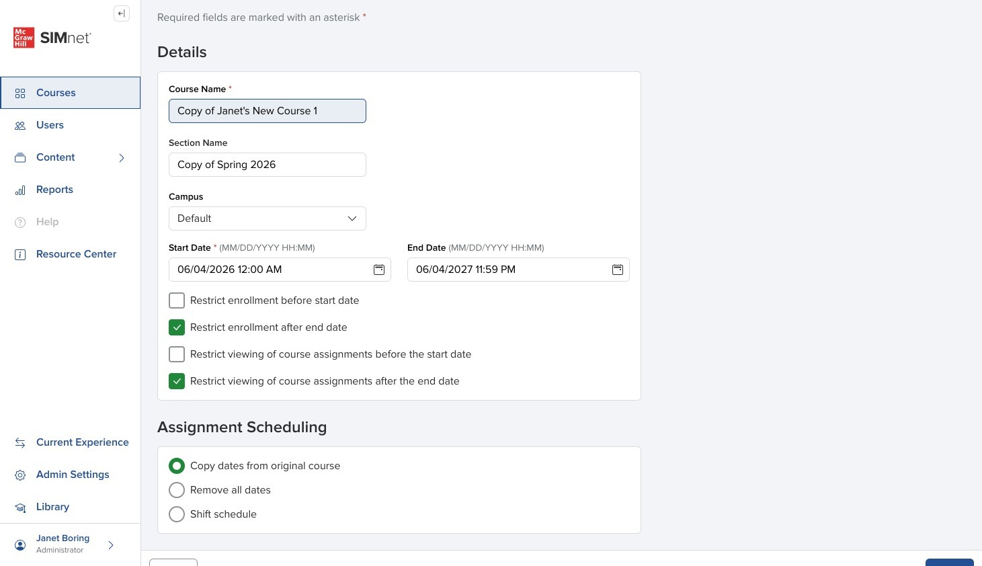Expand the Content submenu chevron

click(x=122, y=158)
